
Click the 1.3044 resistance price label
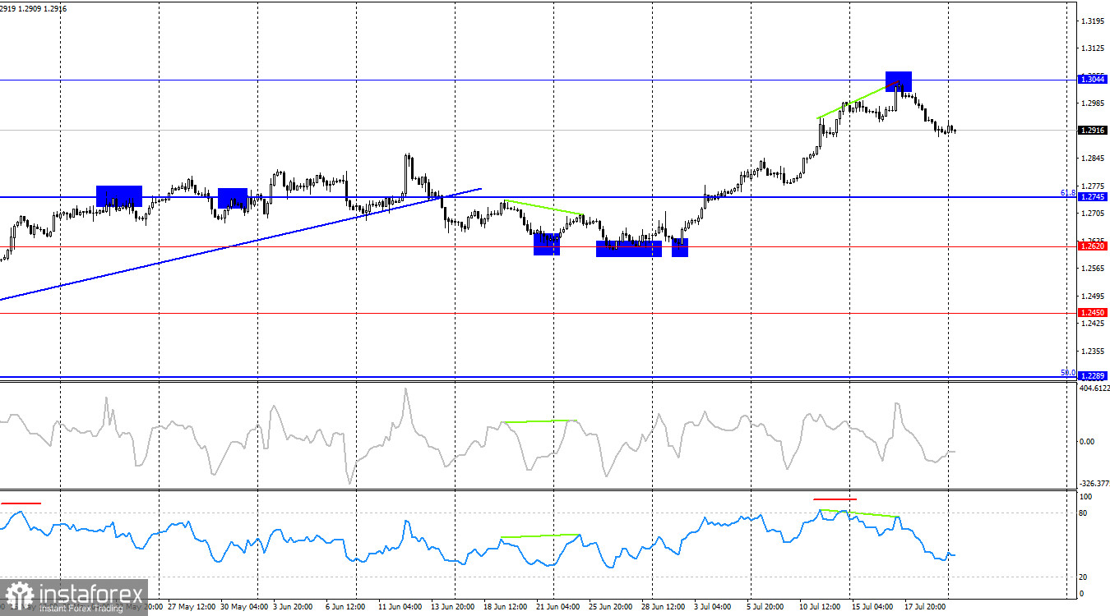point(1093,79)
